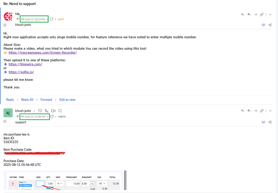Click FRI AUG 22 10:23 PM timestamp
Image resolution: width=278 pixels, height=193 pixels.
pos(33,19)
